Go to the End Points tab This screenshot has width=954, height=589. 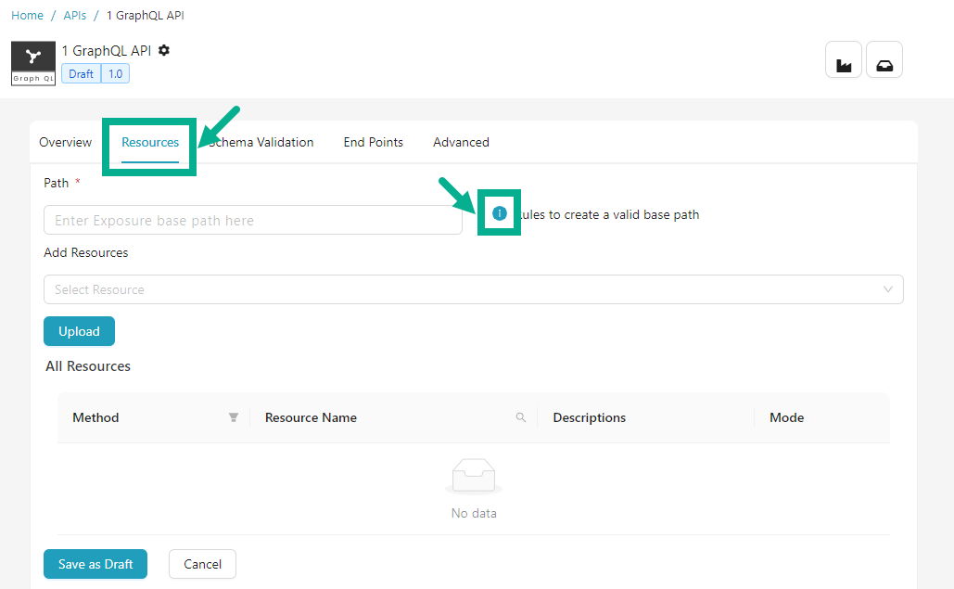[373, 142]
